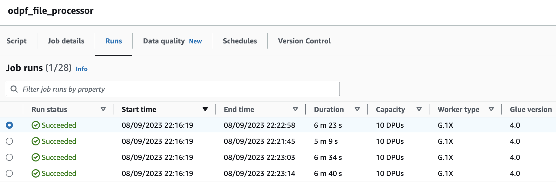Viewport: 556px width, 184px height.
Task: Open the Version Control tab
Action: tap(304, 41)
